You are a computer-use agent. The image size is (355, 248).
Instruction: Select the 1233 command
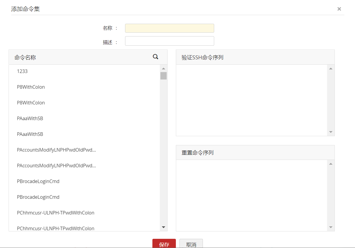[x=22, y=71]
